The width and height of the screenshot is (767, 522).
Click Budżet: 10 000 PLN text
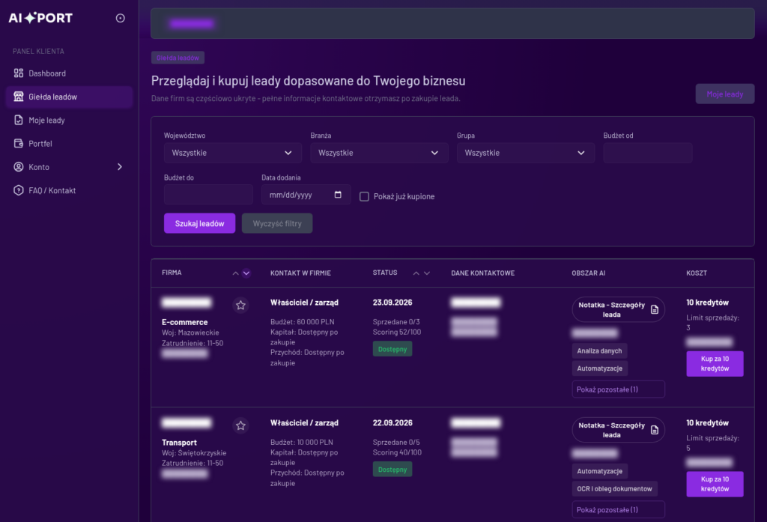(x=301, y=443)
